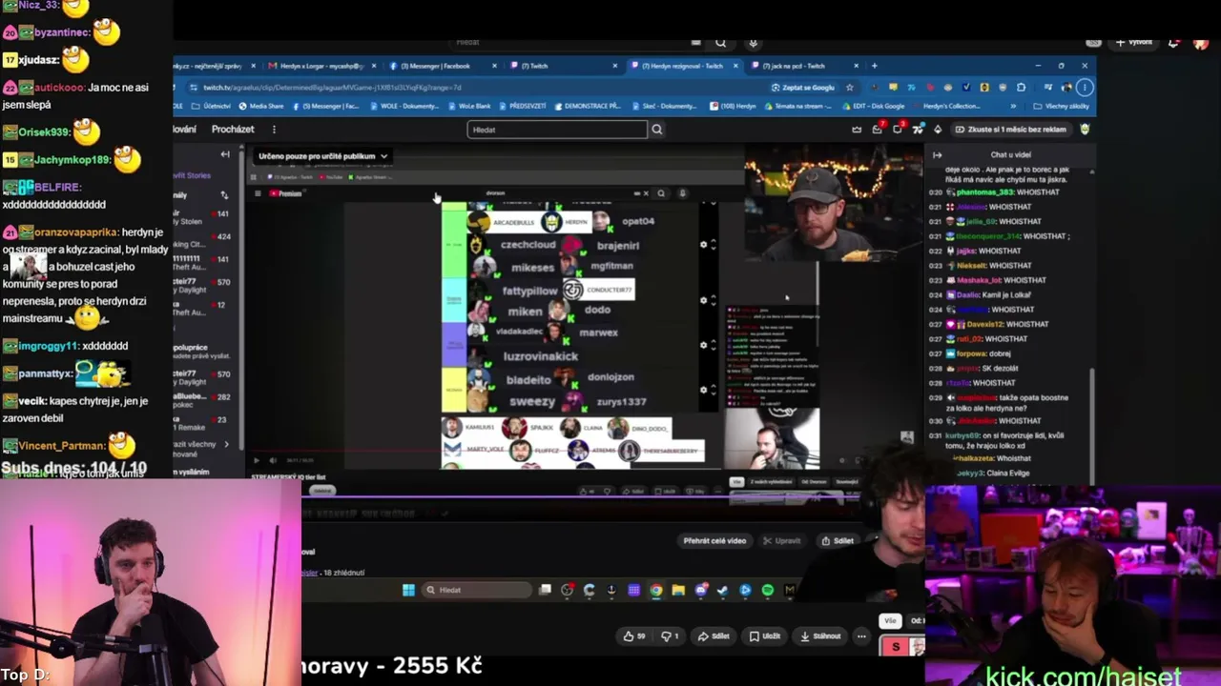Show more bookmarks with the overflow chevron

tap(1012, 107)
